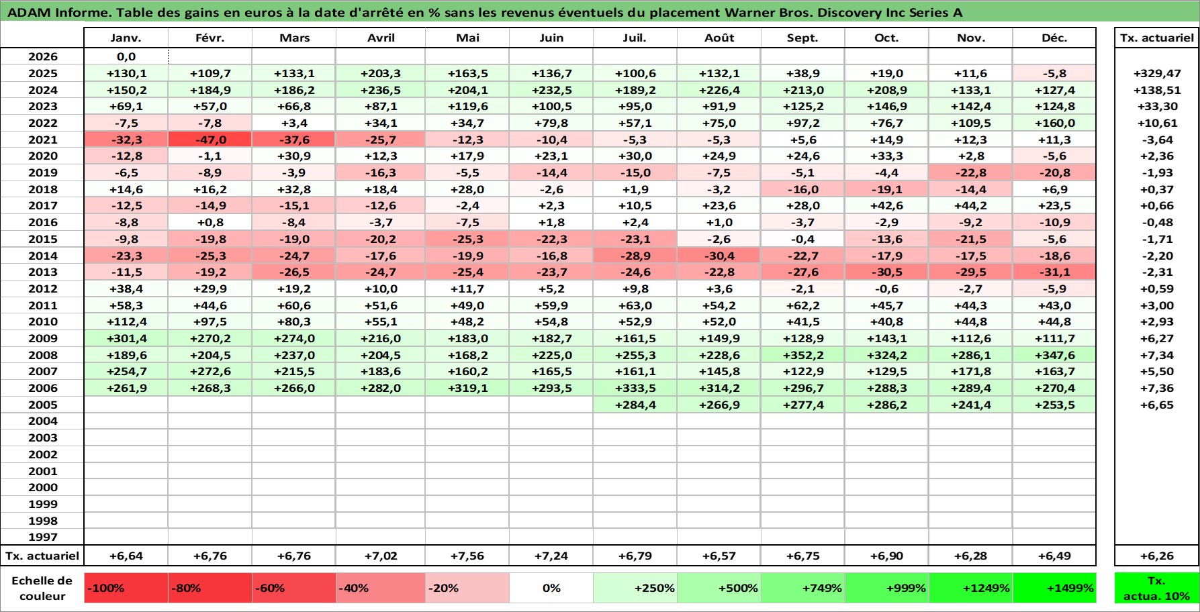
Task: Select the 'ADAM Informe' title banner text
Action: pyautogui.click(x=485, y=13)
